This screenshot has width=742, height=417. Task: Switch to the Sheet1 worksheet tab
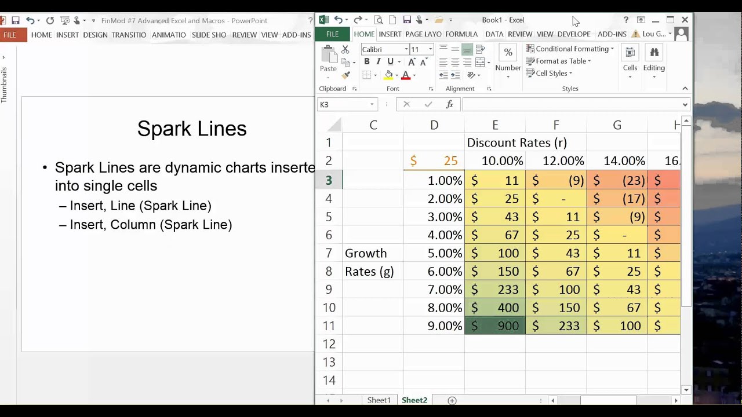pyautogui.click(x=379, y=400)
